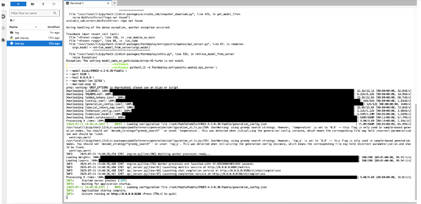421x204 pixels.
Task: Select the get-pip.py file
Action: tap(34, 38)
